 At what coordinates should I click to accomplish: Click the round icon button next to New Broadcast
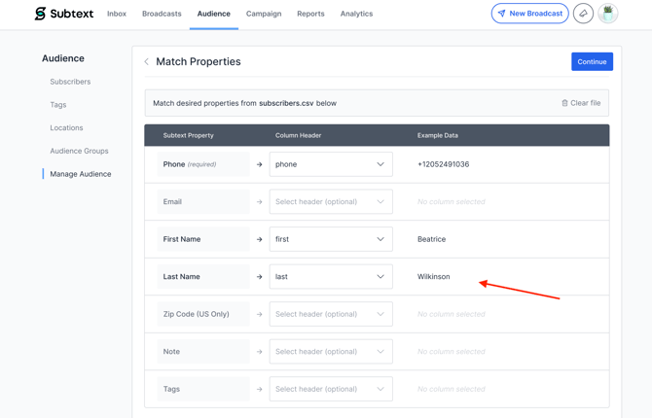[x=583, y=14]
